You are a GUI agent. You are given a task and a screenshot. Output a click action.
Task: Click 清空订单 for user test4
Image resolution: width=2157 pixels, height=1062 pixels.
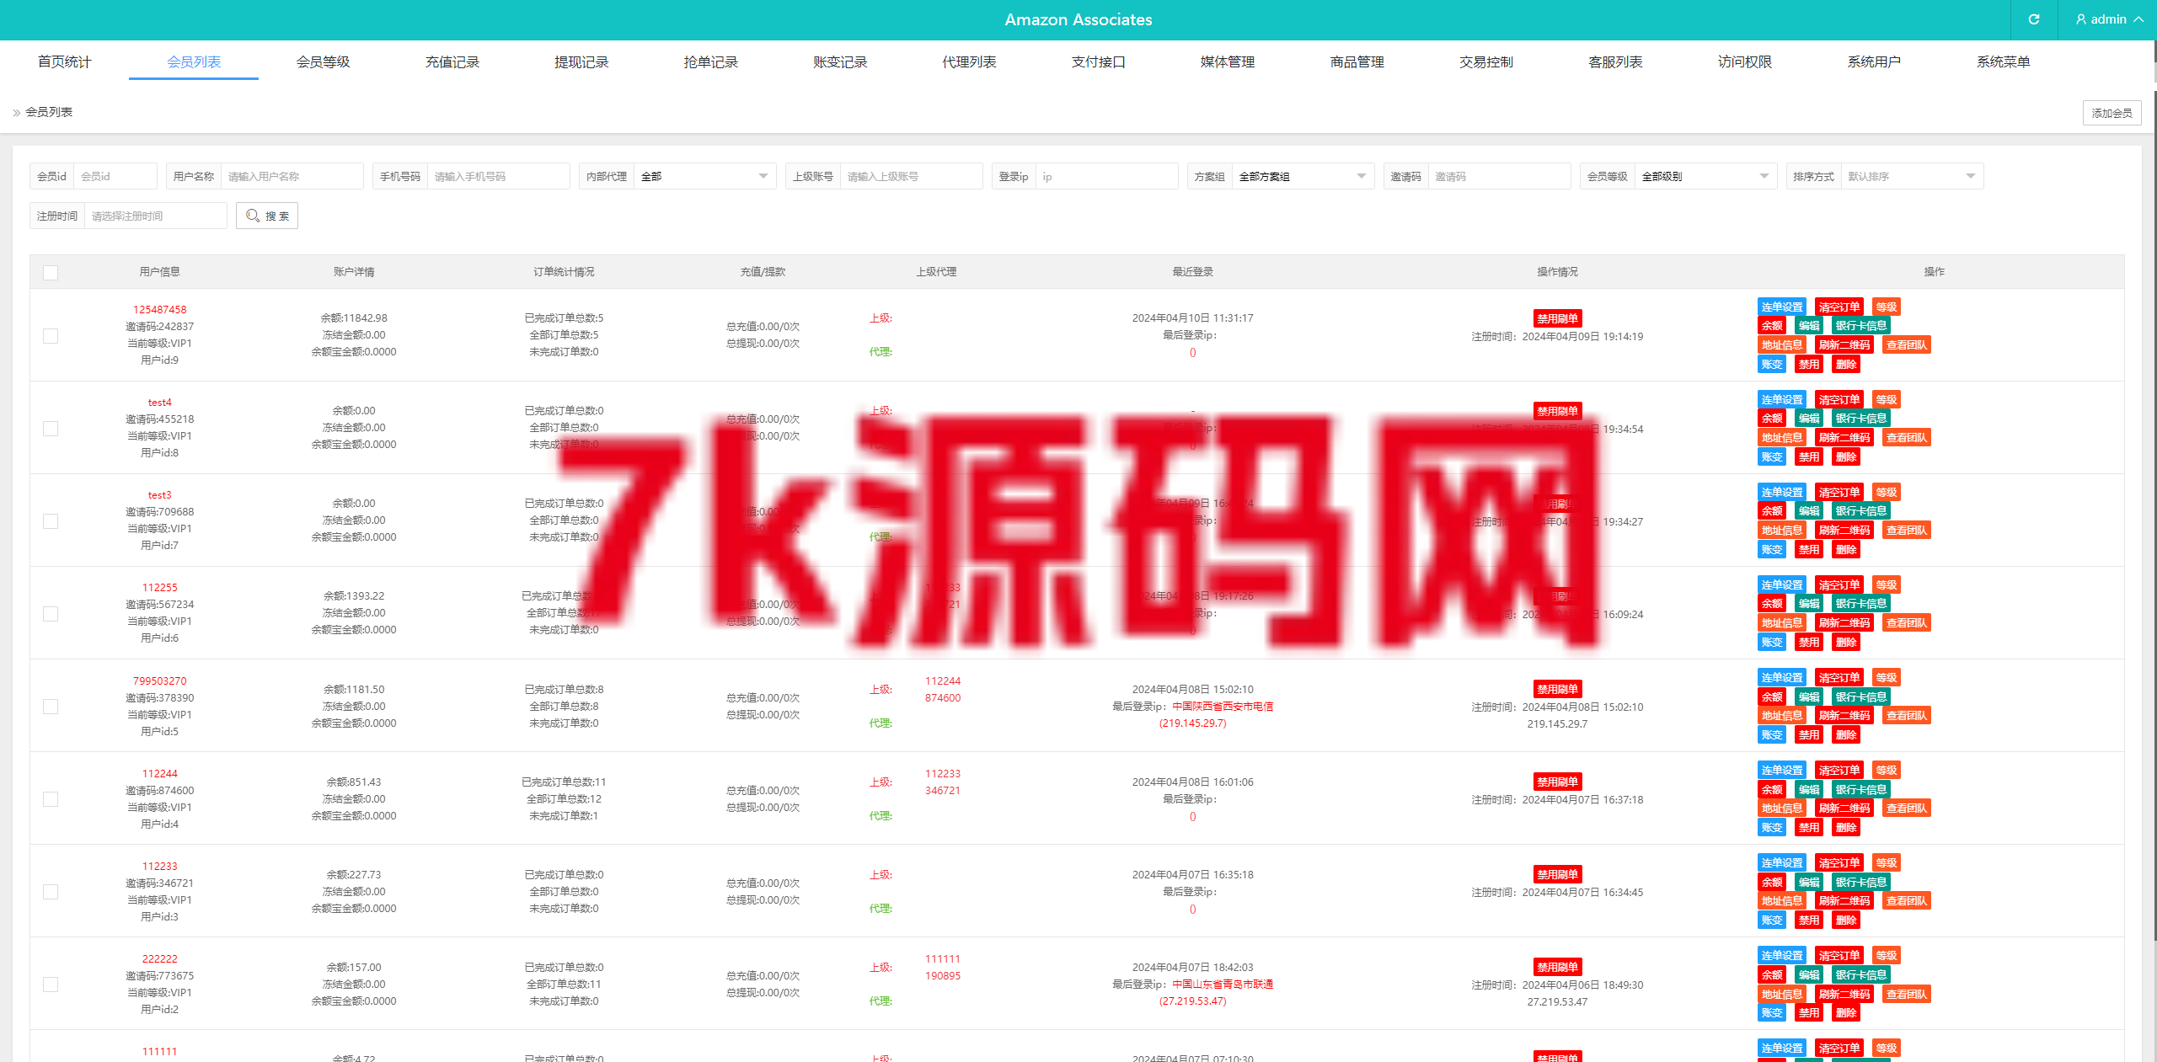(x=1839, y=399)
